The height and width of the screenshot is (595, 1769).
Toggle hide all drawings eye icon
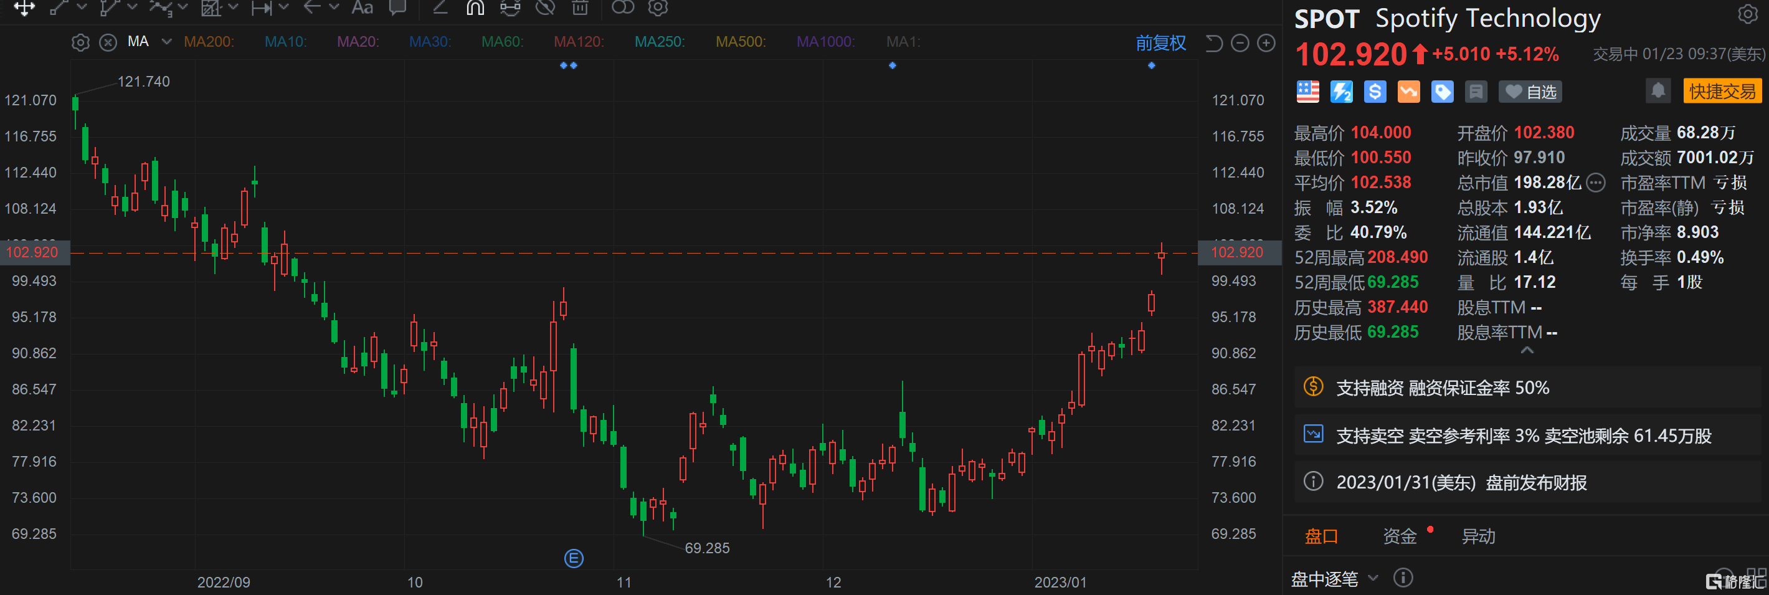[545, 8]
